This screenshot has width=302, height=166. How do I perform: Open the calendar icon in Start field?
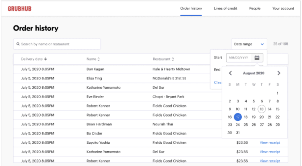257,58
